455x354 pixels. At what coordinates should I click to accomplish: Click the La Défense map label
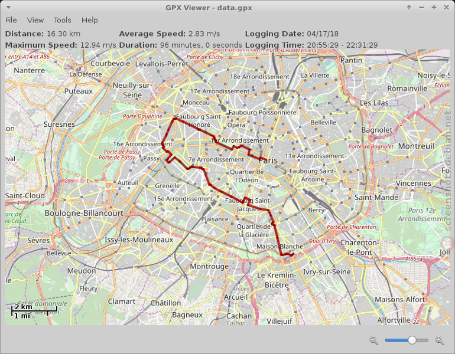pos(85,74)
